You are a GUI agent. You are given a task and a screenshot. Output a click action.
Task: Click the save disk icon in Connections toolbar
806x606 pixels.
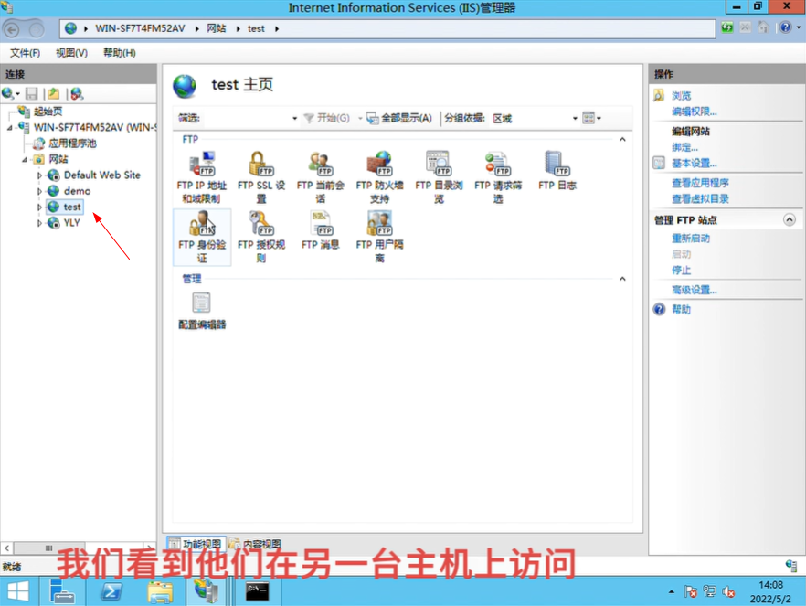pyautogui.click(x=32, y=93)
